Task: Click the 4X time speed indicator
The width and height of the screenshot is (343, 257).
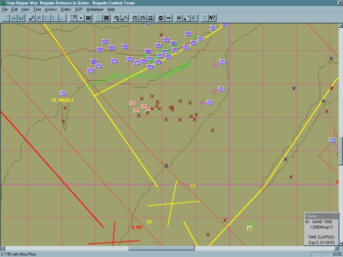Action: coord(308,222)
